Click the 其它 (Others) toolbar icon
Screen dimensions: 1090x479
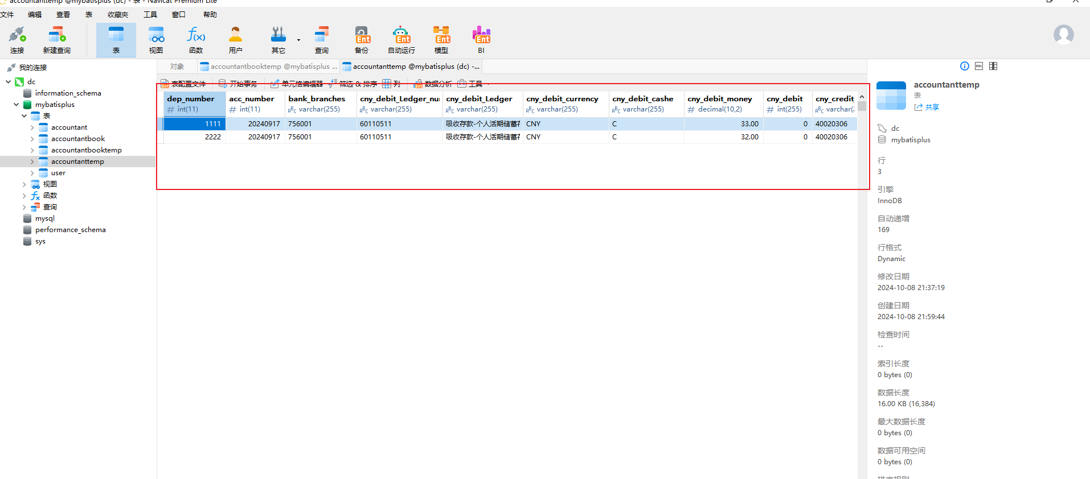point(278,40)
